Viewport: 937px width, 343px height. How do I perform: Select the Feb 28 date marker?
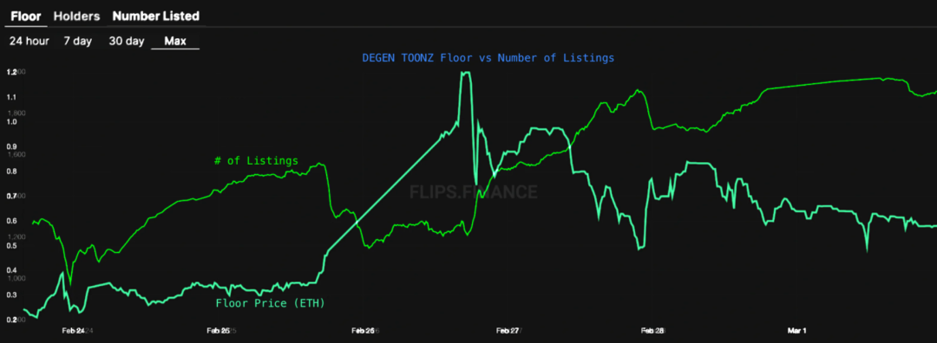[x=652, y=331]
